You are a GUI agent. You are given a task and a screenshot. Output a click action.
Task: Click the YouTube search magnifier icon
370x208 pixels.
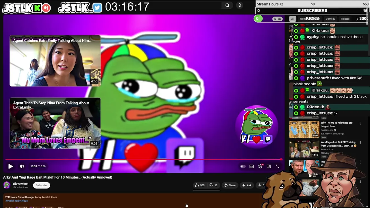[x=227, y=5]
